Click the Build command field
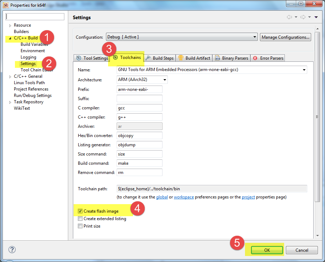325x262 pixels. [x=139, y=163]
